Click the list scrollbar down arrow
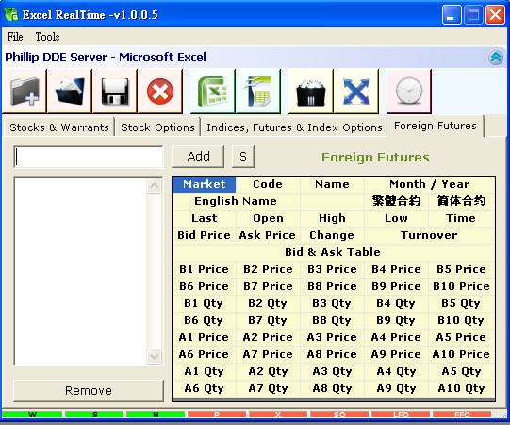This screenshot has width=510, height=425. tap(154, 356)
